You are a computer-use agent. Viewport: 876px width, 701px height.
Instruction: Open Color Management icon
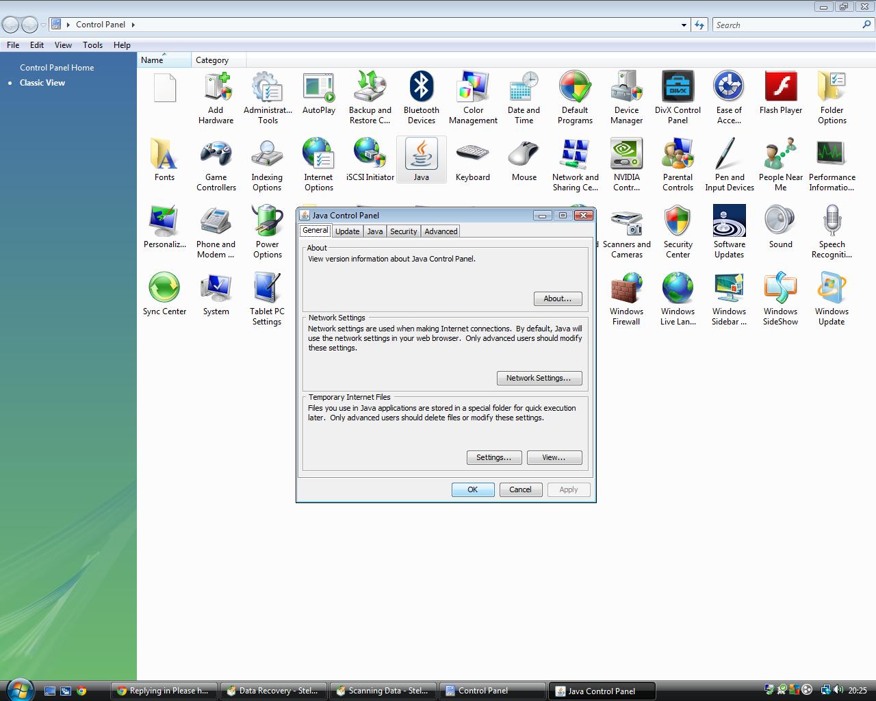click(x=473, y=98)
